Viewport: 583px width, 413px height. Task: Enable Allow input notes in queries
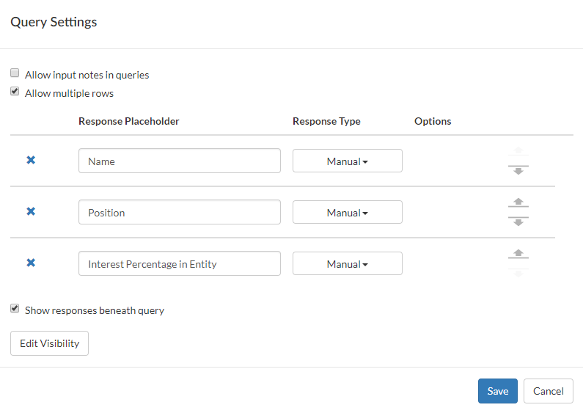tap(15, 73)
